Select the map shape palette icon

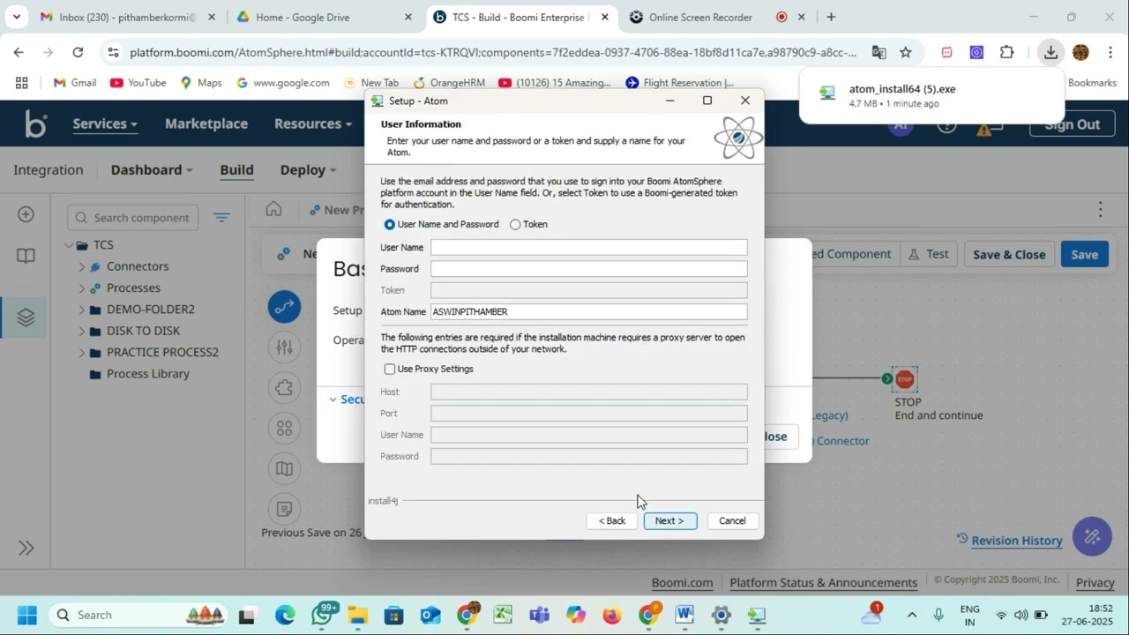coord(284,468)
